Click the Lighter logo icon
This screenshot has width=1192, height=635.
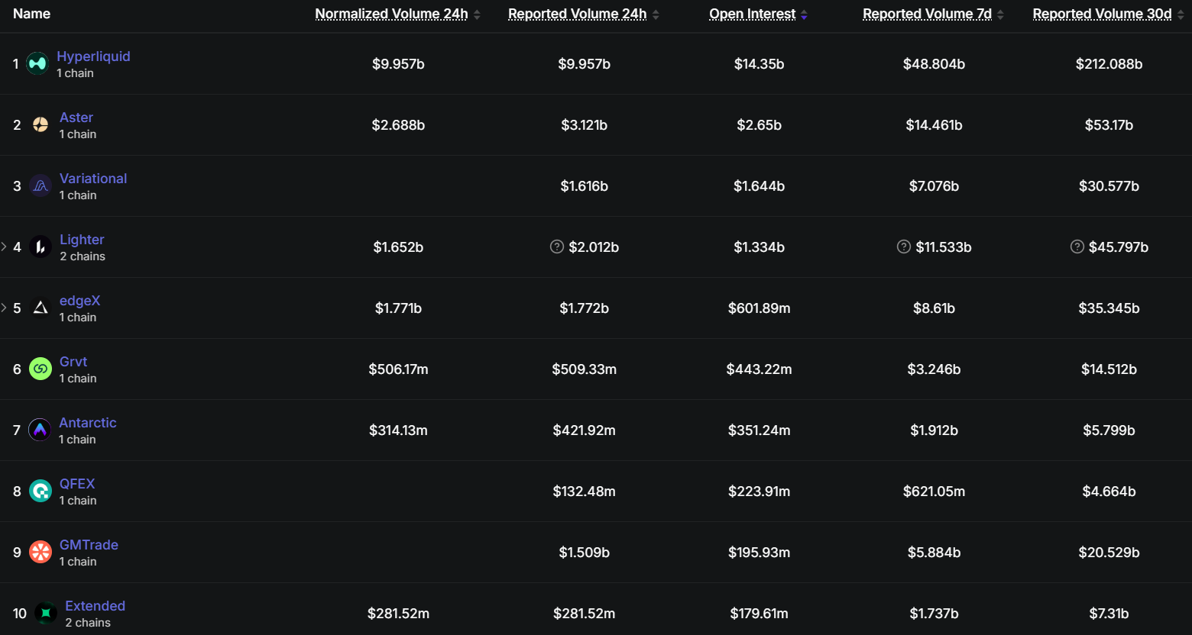coord(40,247)
